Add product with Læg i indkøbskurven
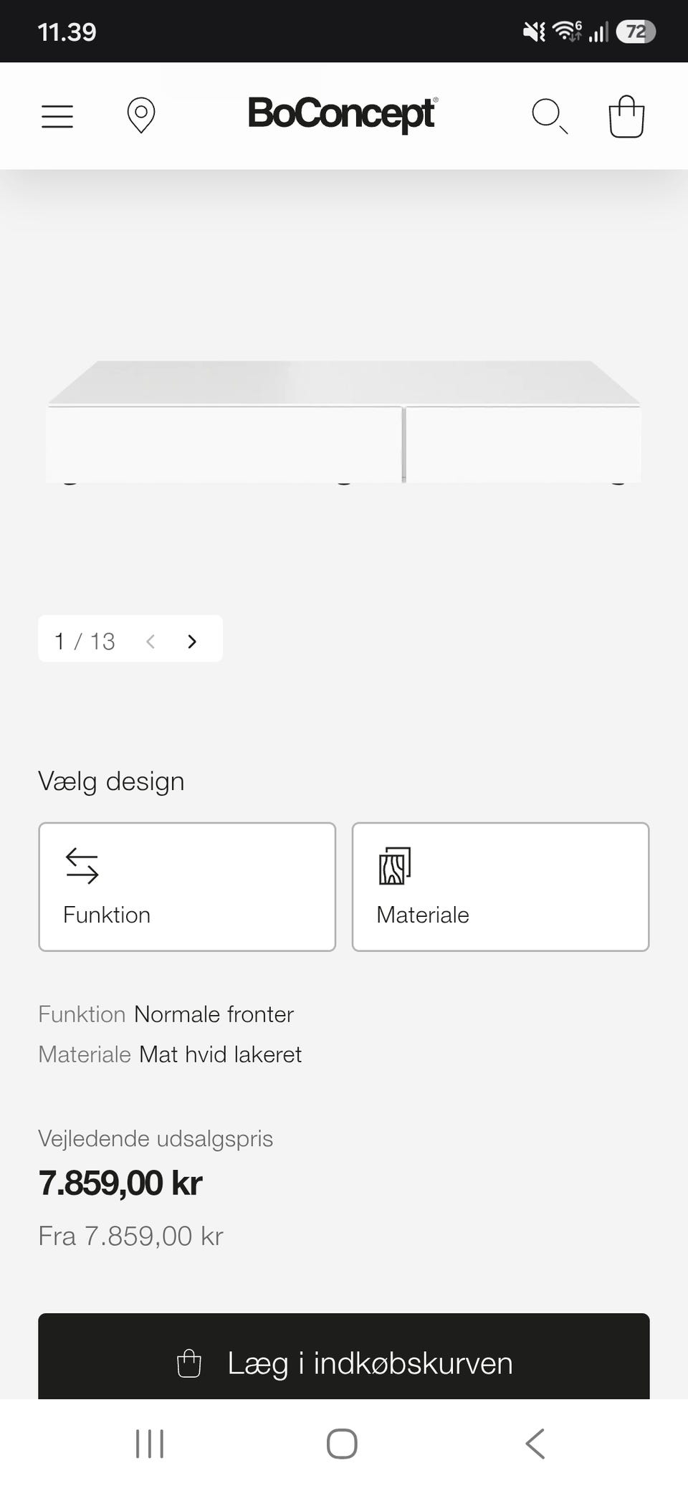 344,1356
